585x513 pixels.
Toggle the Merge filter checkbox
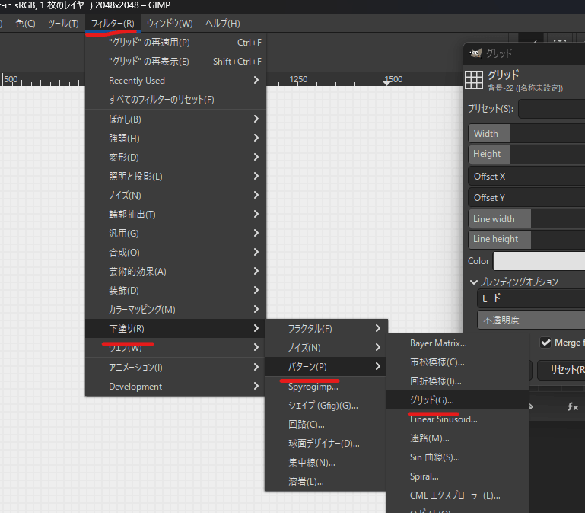[x=545, y=343]
